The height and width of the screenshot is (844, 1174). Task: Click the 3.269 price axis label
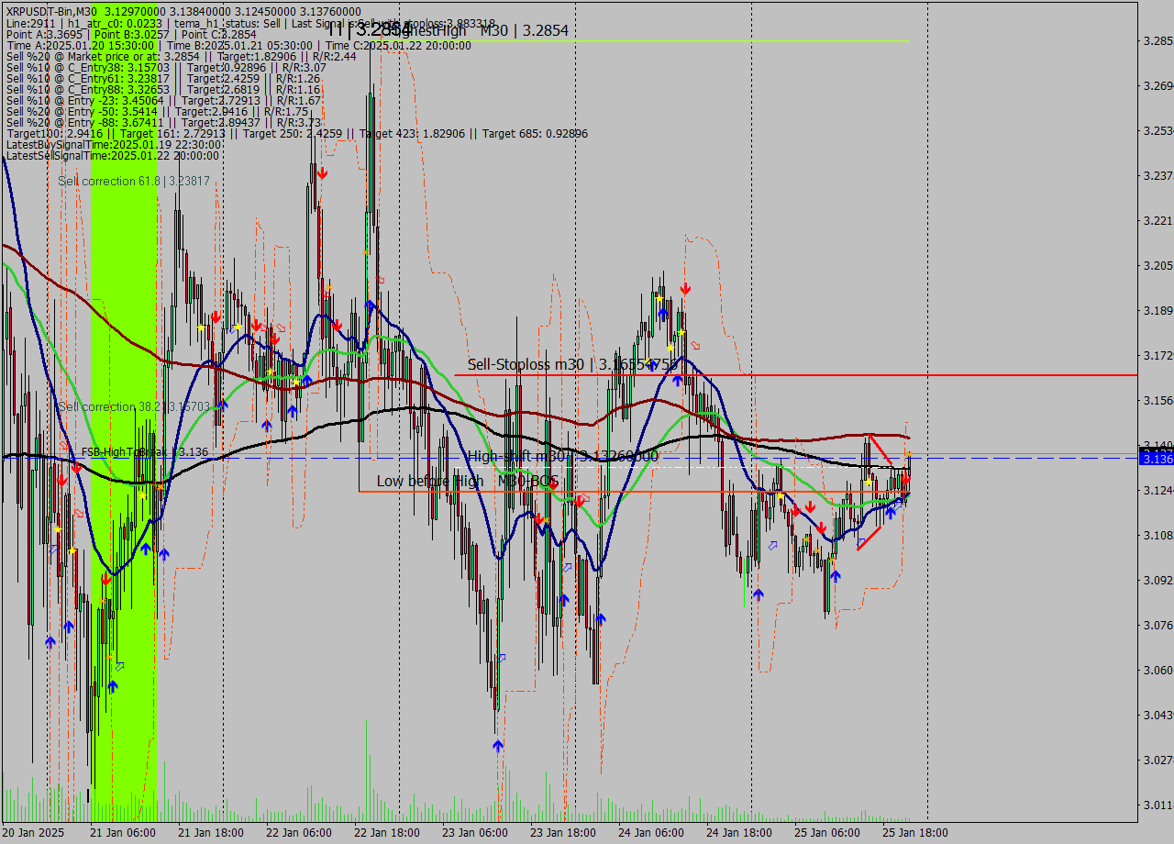pyautogui.click(x=1157, y=86)
